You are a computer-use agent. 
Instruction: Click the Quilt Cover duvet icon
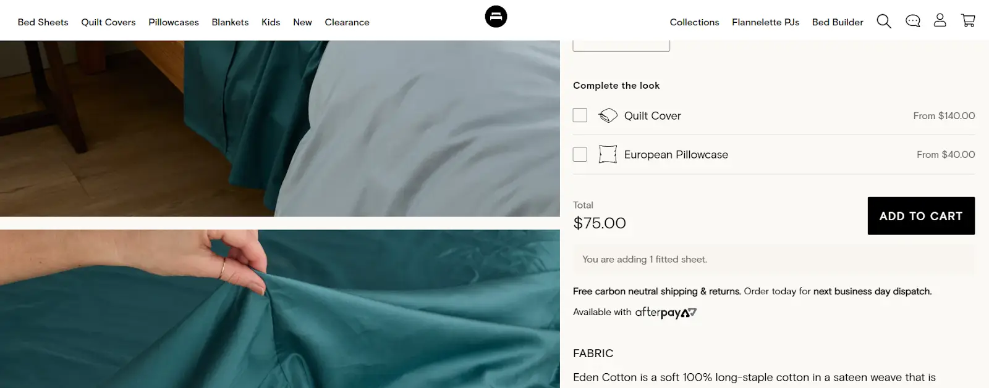(608, 115)
